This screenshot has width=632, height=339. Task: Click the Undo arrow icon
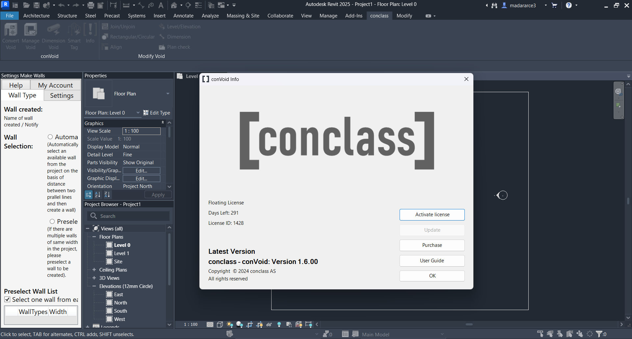tap(61, 5)
